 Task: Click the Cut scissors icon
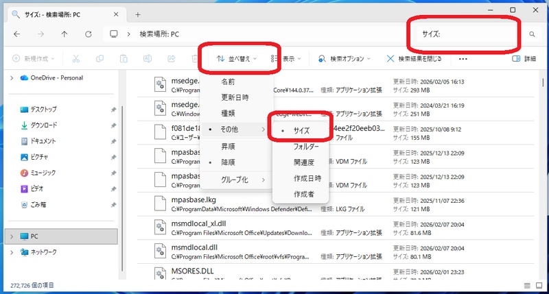[x=76, y=59]
